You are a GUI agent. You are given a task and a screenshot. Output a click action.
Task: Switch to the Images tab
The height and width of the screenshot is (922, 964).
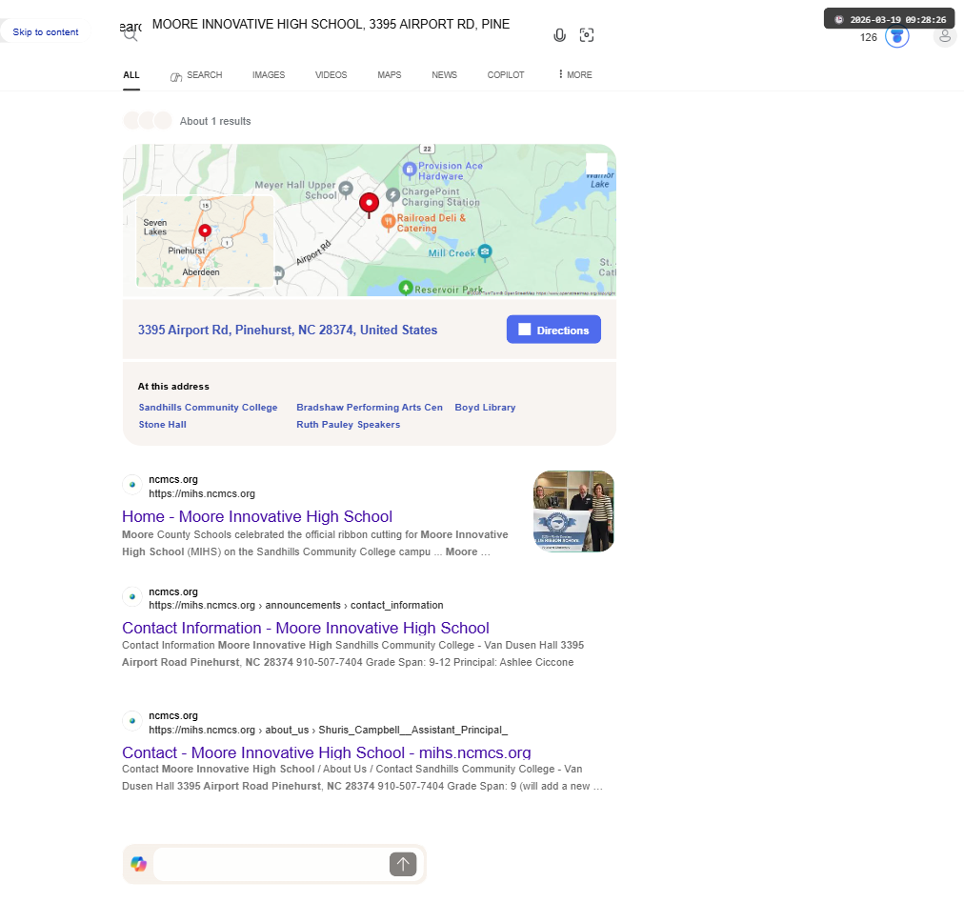point(269,74)
